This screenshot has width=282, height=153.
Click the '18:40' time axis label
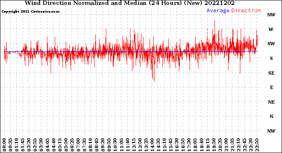point(201,145)
